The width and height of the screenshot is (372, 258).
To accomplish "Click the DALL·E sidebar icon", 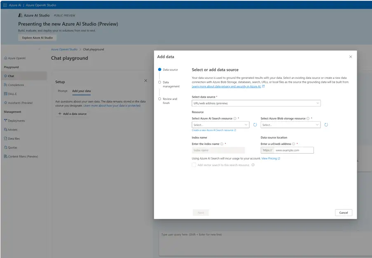I will coord(6,94).
